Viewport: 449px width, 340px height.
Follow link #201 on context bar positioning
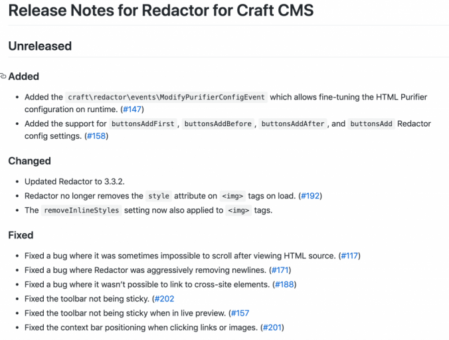274,327
